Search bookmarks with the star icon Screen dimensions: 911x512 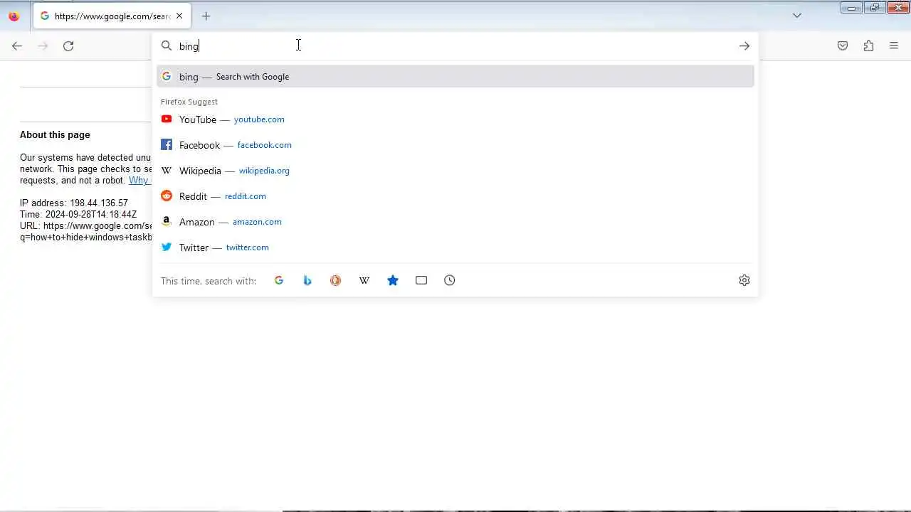tap(393, 280)
